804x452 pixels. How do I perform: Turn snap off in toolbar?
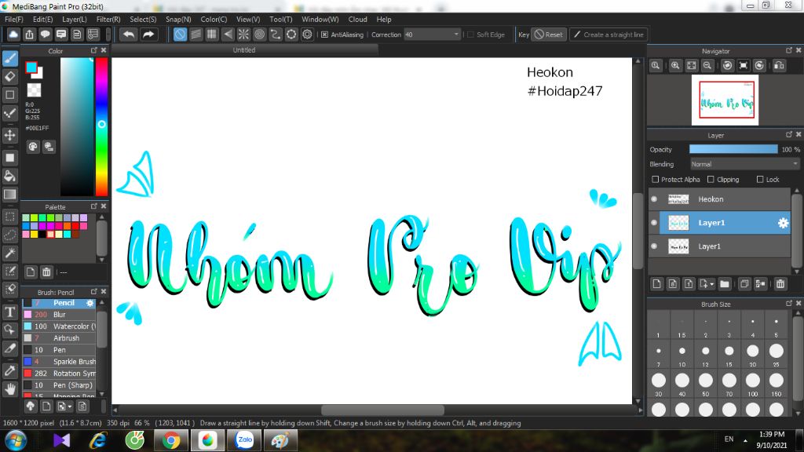(x=180, y=35)
